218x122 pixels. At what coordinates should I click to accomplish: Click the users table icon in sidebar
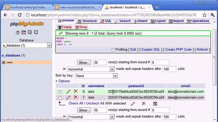[x=4, y=63]
